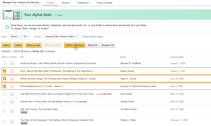The image size is (211, 126).
Task: Click author Dan Joseph
Action: pos(126,94)
